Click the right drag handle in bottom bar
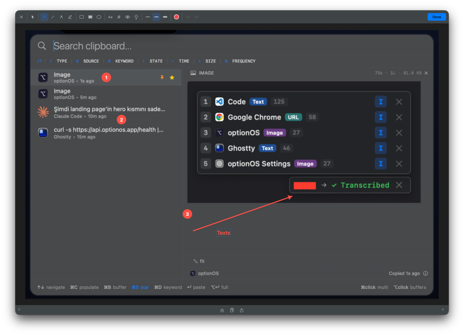This screenshot has width=464, height=335. (443, 309)
